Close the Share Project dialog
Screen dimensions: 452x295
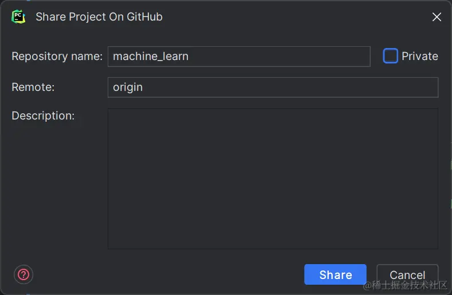point(437,17)
